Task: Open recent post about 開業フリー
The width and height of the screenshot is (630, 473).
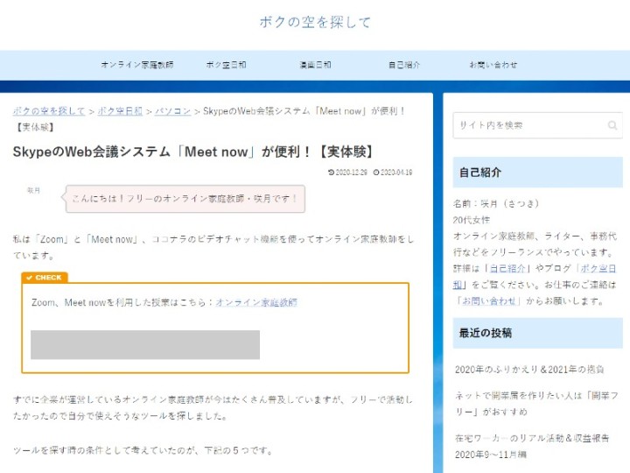Action: (536, 404)
